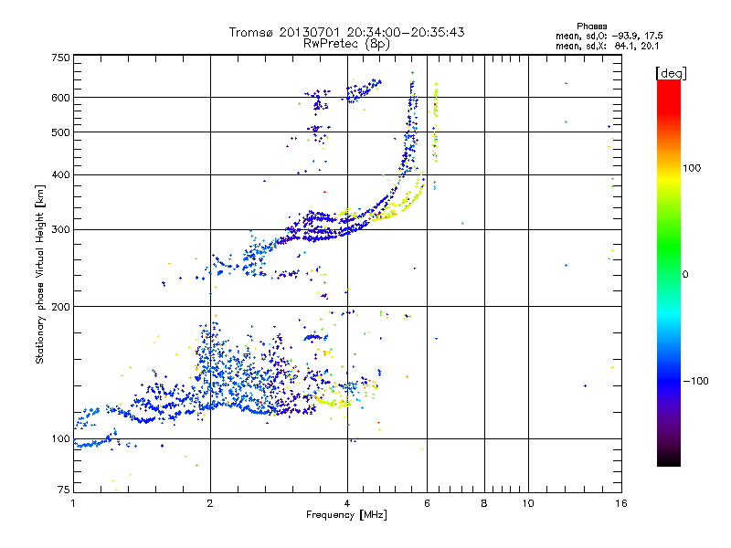This screenshot has width=731, height=548.
Task: Select the 'RwPretec (8p)' subtitle text
Action: pos(346,44)
